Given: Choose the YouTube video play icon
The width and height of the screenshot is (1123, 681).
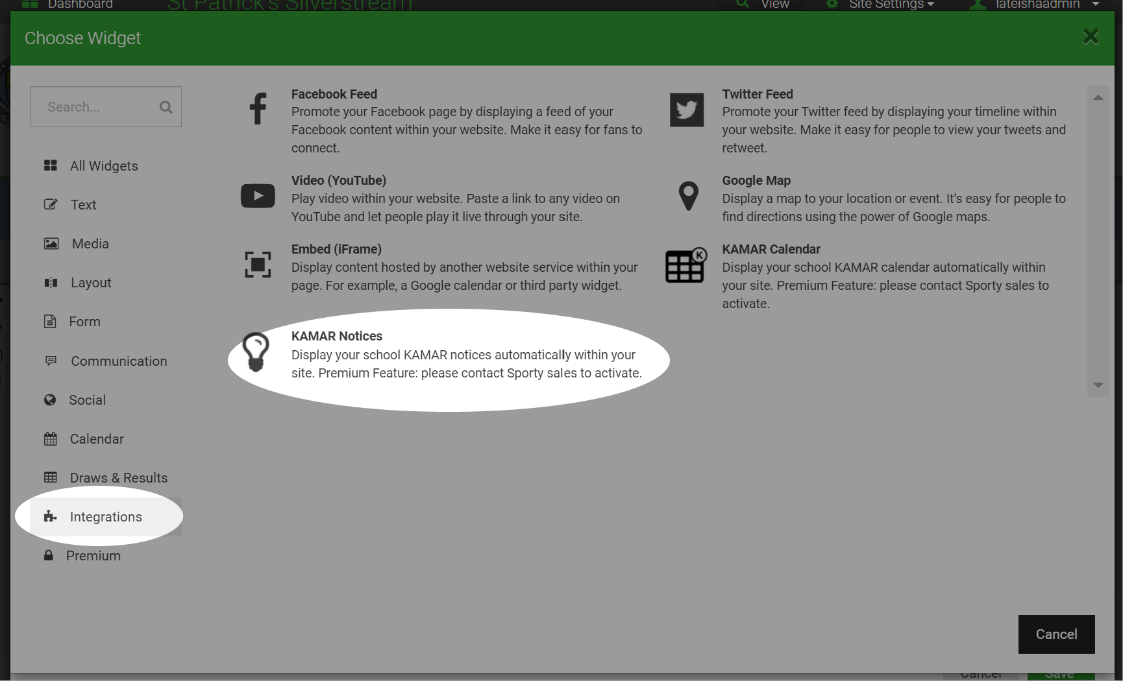Looking at the screenshot, I should [x=258, y=196].
